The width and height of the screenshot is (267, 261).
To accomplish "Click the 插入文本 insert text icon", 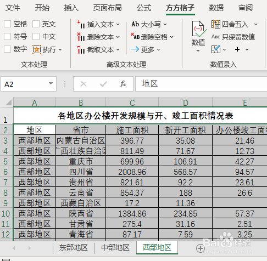I will 81,24.
